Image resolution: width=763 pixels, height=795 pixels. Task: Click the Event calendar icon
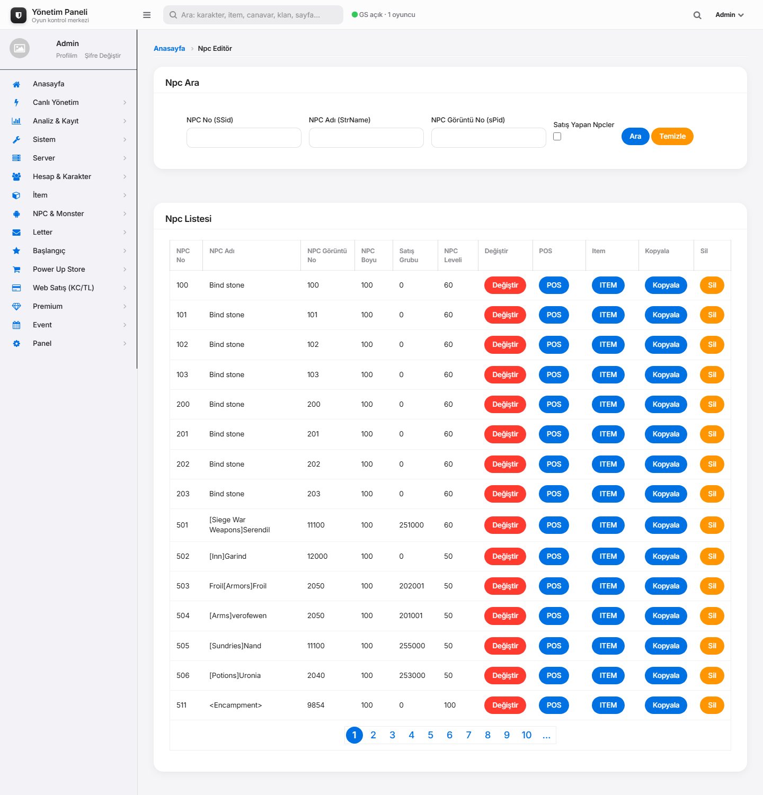[16, 325]
